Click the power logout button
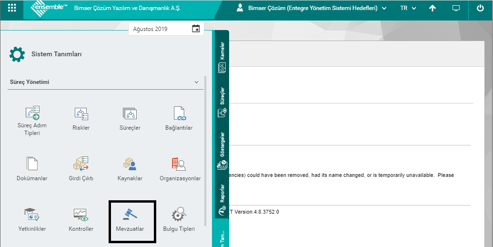 pos(480,8)
